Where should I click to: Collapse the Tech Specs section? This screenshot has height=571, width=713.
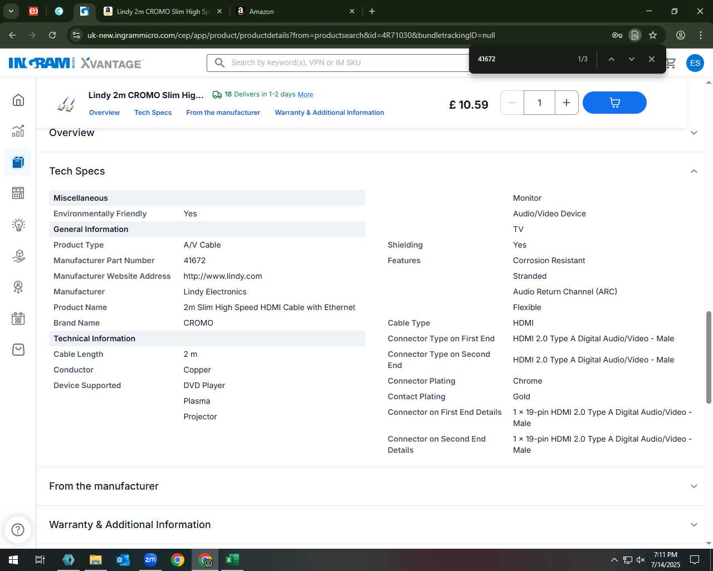pos(694,171)
